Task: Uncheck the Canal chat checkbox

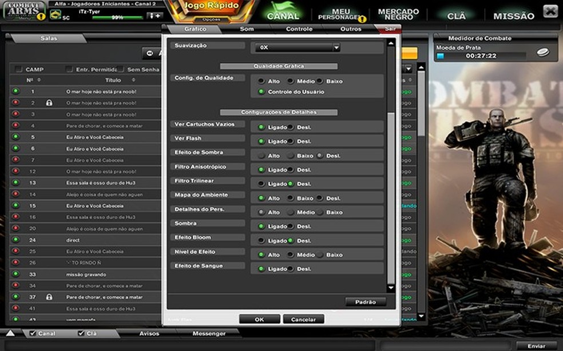Action: click(33, 333)
